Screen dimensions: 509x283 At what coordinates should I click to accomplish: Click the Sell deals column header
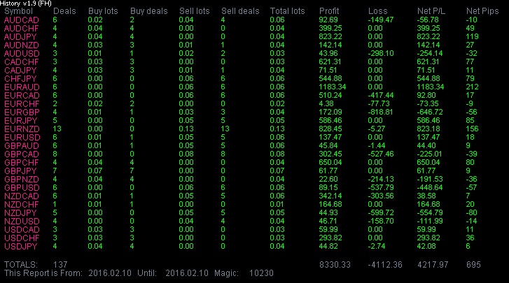pyautogui.click(x=240, y=11)
